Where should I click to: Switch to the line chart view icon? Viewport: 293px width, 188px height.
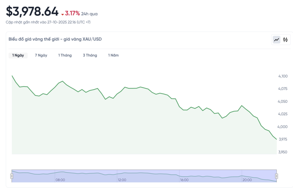[x=277, y=40]
